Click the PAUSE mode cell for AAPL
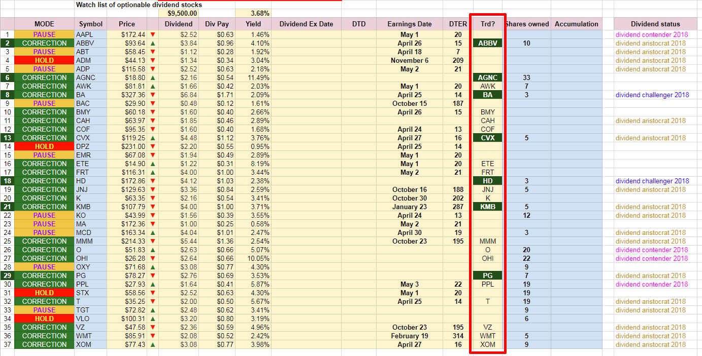Image resolution: width=702 pixels, height=356 pixels. coord(44,34)
